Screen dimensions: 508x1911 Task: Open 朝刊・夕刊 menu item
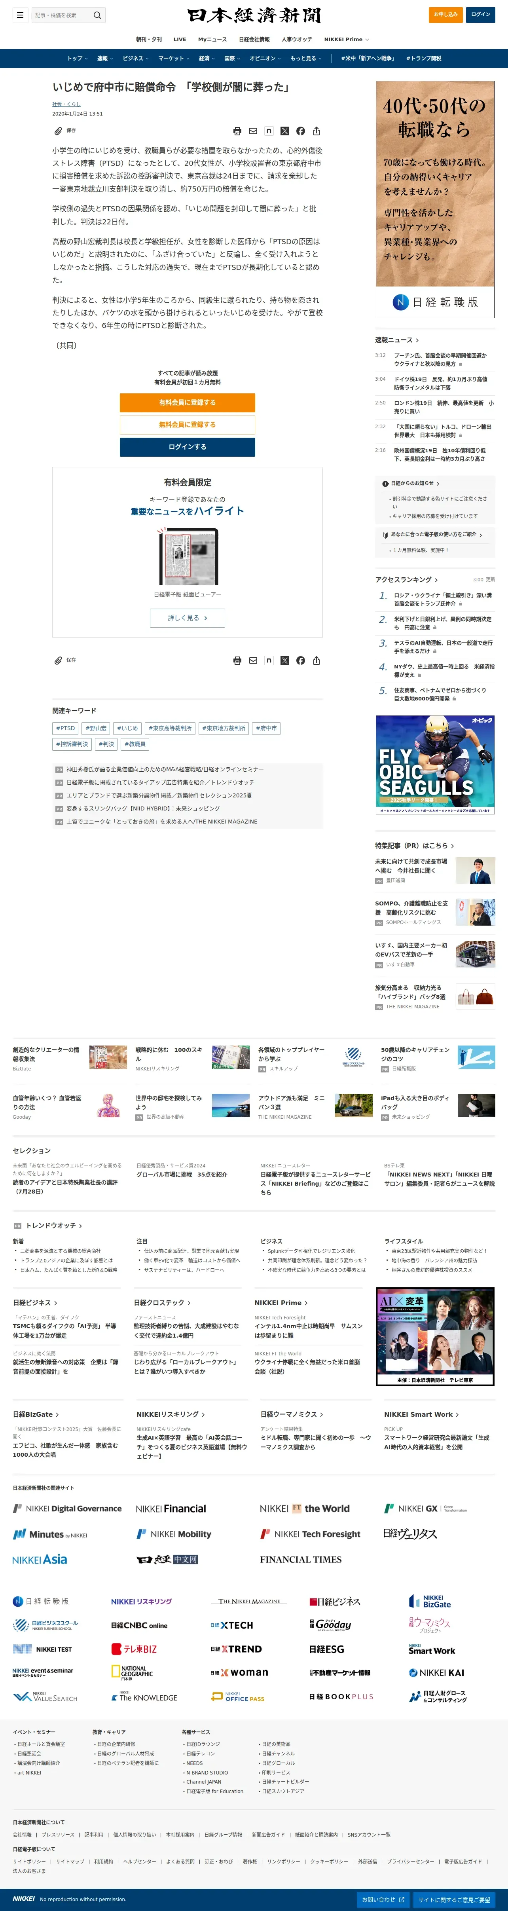point(148,39)
